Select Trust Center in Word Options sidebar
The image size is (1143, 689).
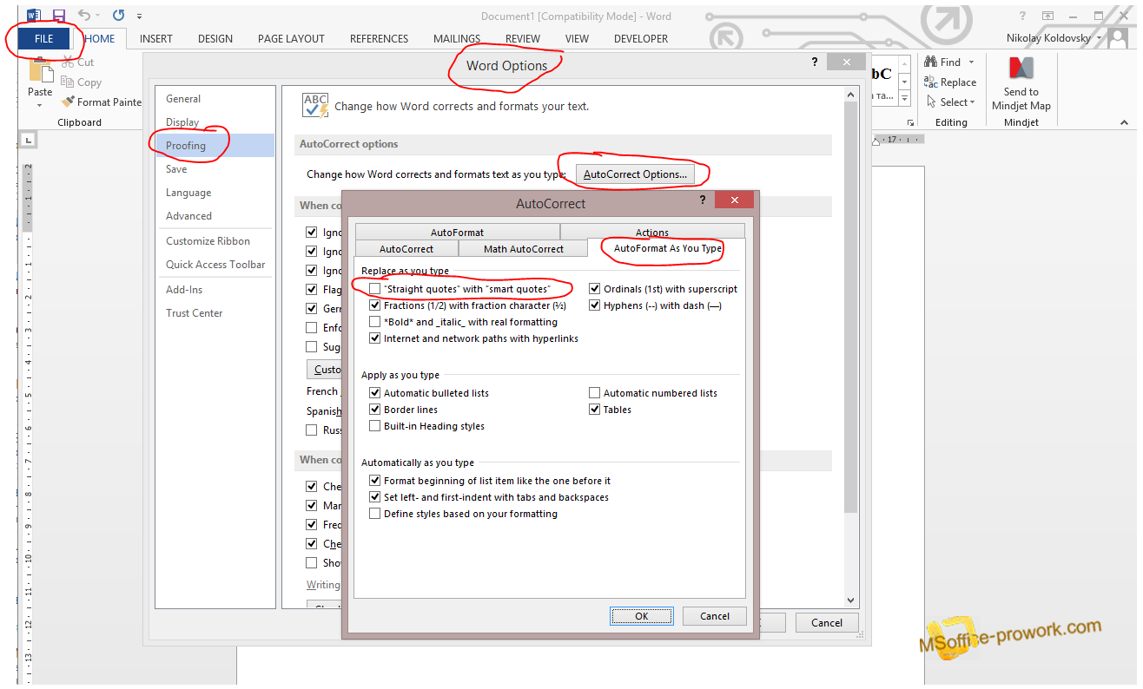[215, 313]
